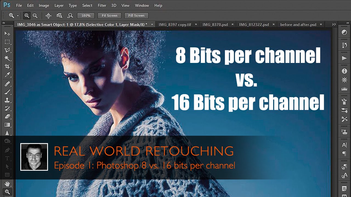Select the Eyedropper tool
Image resolution: width=351 pixels, height=197 pixels.
[x=7, y=75]
